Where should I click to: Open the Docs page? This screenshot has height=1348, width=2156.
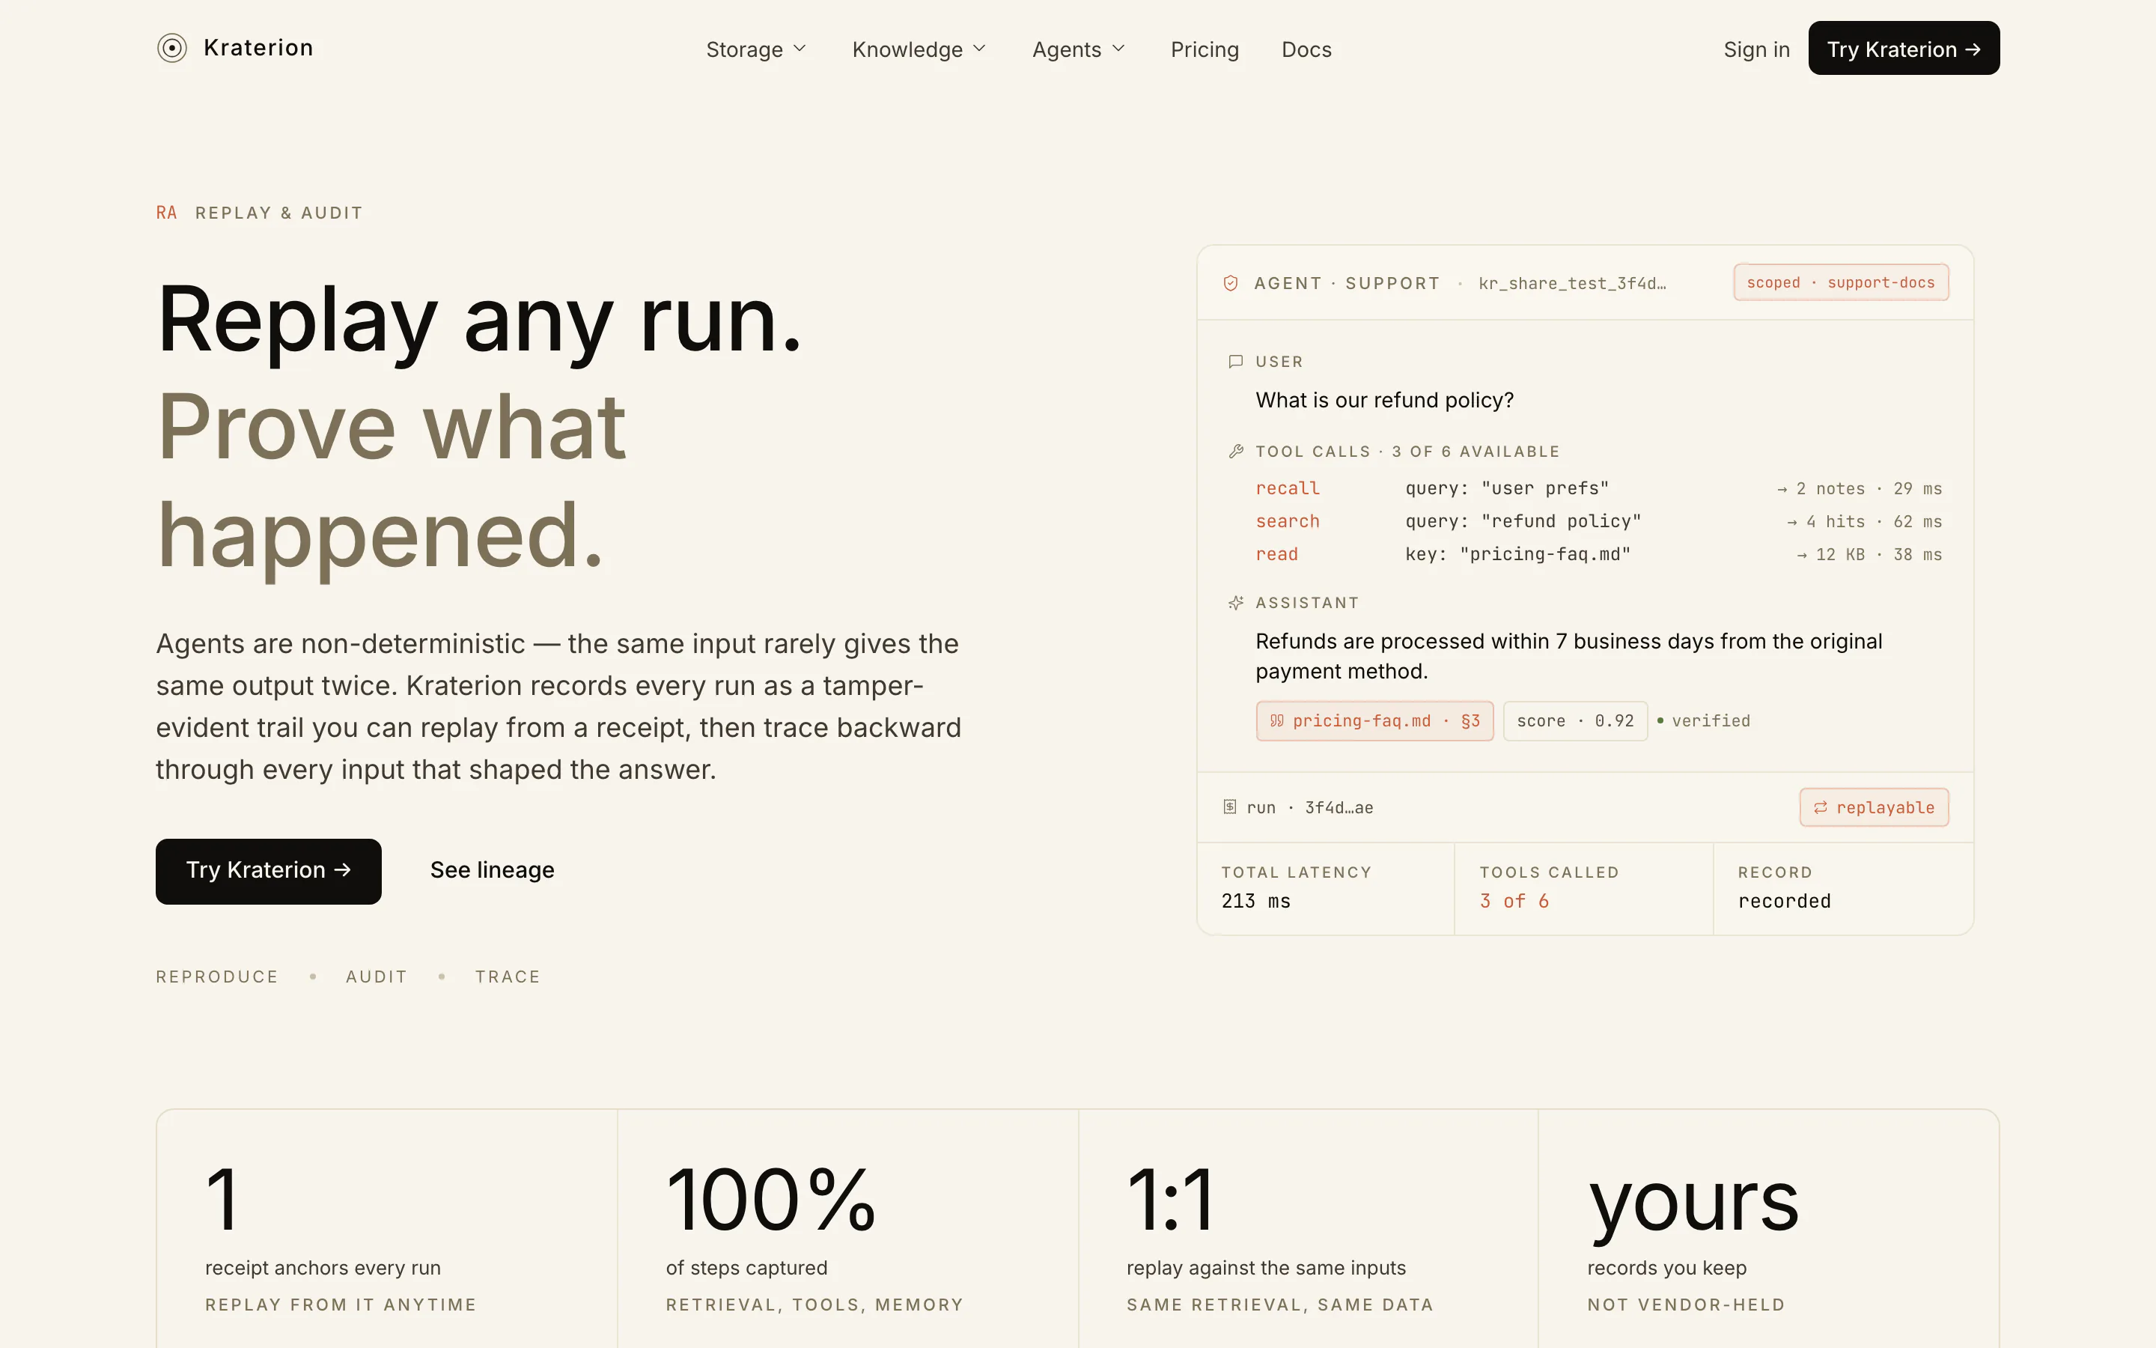[x=1306, y=49]
